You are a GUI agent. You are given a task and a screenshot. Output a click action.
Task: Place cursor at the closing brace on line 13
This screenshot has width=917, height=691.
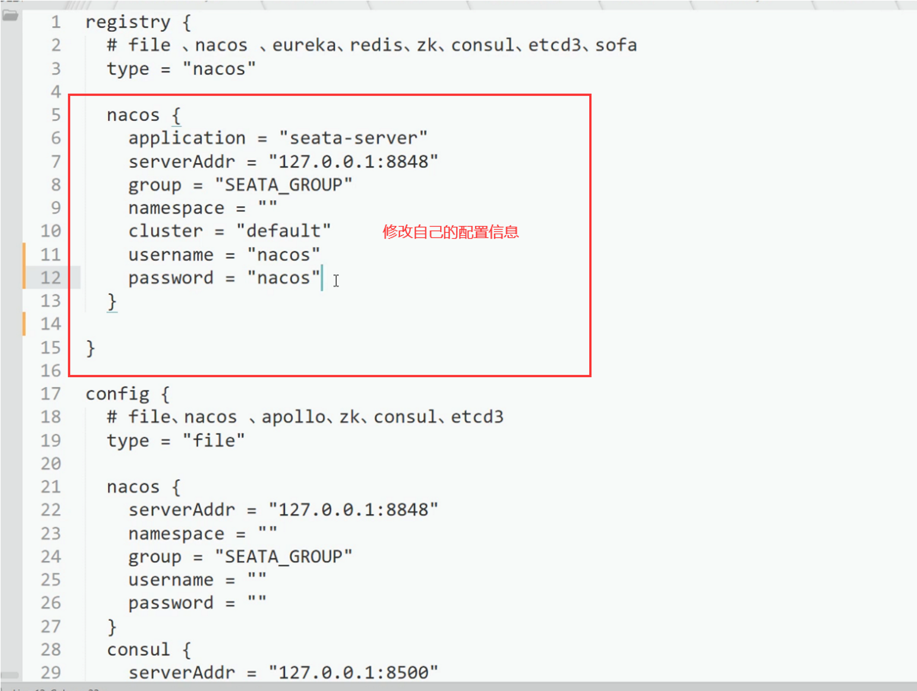(x=112, y=302)
